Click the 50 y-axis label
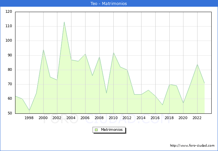Image resolution: width=218 pixels, height=151 pixels. point(10,113)
